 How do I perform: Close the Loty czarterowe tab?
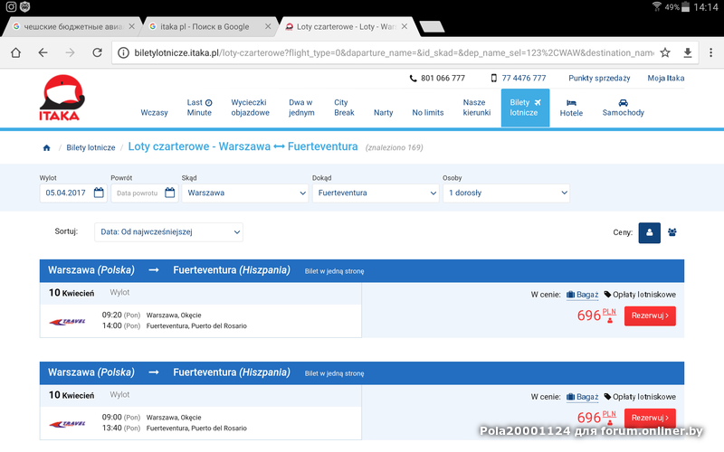(x=404, y=26)
